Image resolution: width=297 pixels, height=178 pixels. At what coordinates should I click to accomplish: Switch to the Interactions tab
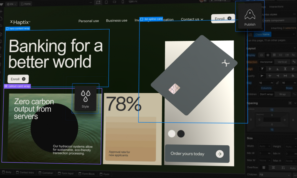(276, 7)
